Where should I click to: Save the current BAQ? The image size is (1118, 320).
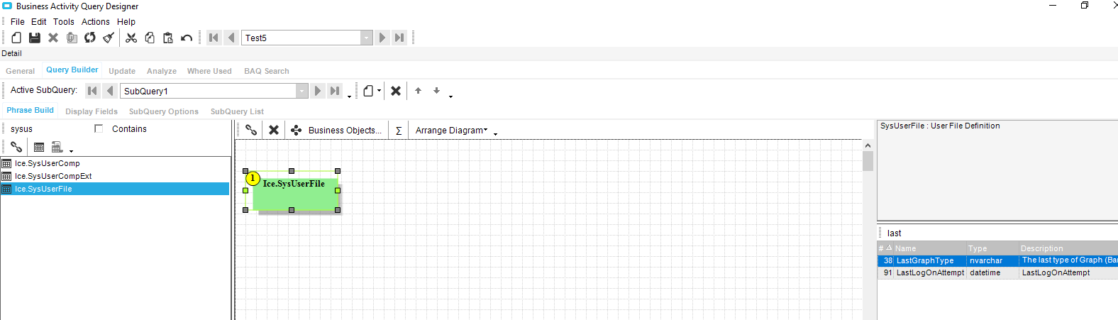tap(35, 38)
